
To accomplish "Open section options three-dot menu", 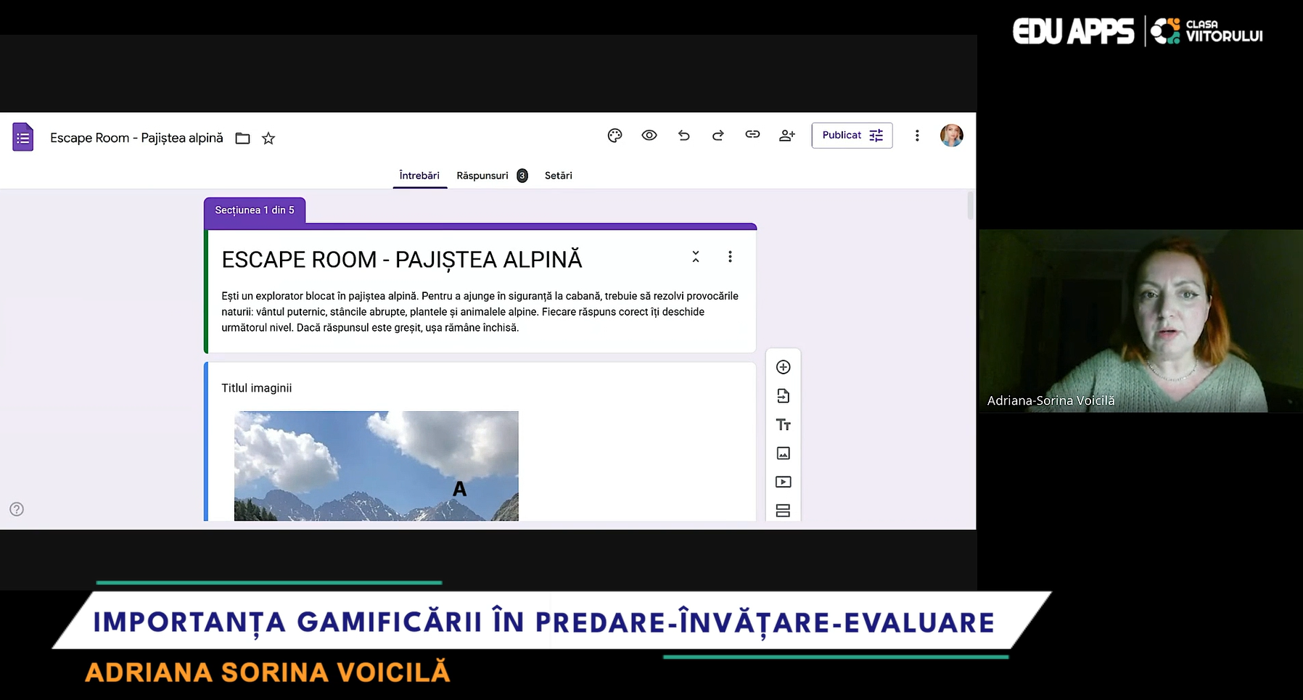I will (x=730, y=257).
